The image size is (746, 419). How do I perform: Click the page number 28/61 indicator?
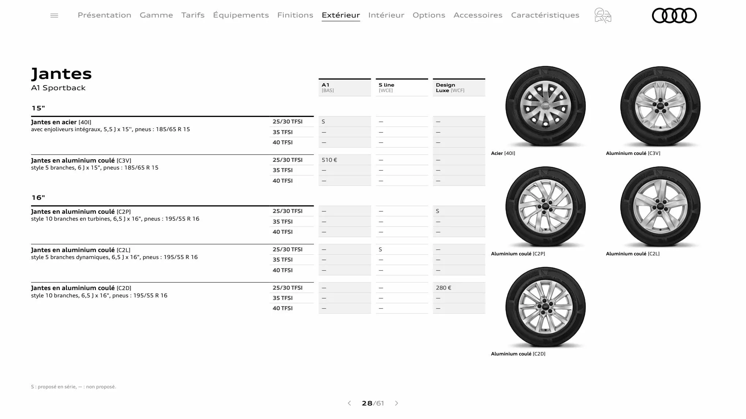click(x=373, y=403)
